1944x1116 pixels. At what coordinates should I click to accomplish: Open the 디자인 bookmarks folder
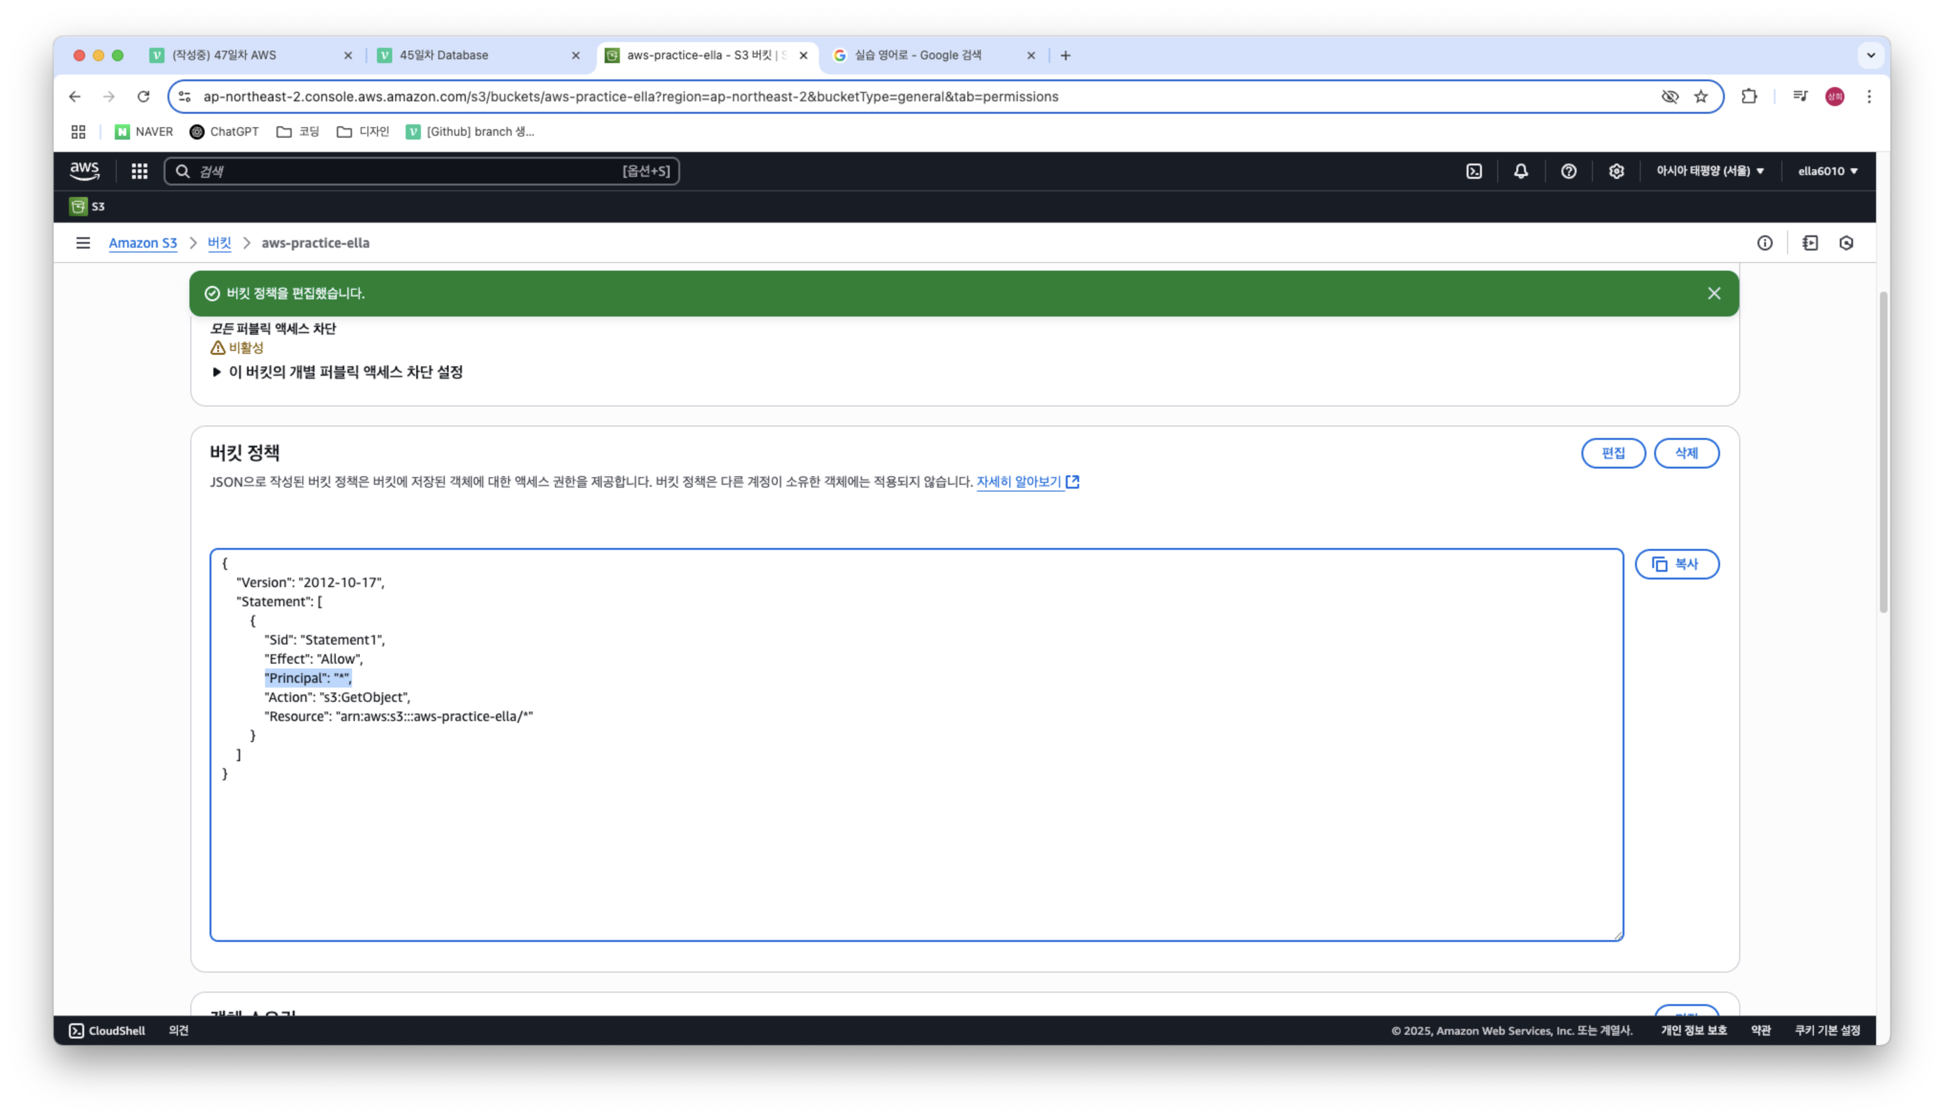(x=364, y=132)
